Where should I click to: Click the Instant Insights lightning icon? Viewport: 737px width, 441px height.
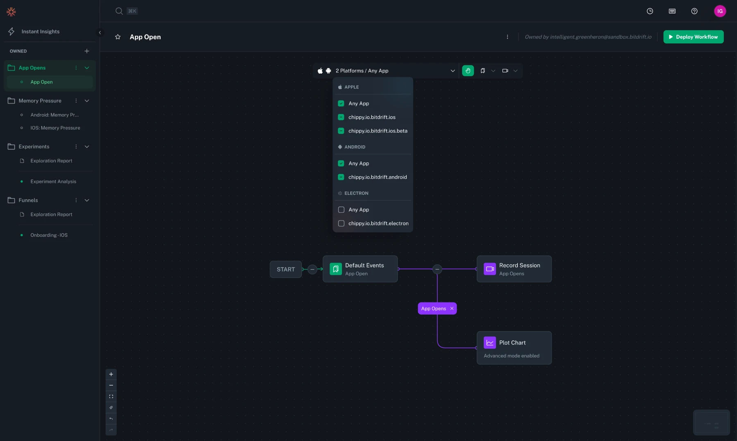click(11, 32)
